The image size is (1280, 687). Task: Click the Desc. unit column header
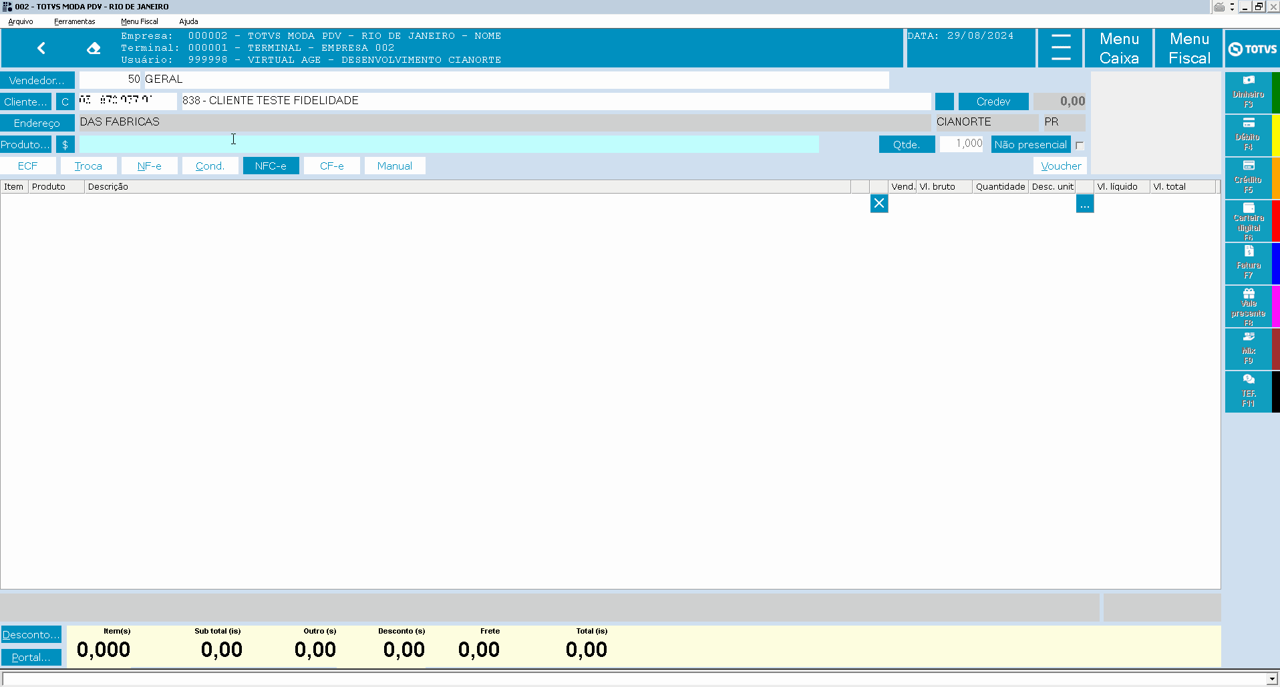tap(1052, 187)
